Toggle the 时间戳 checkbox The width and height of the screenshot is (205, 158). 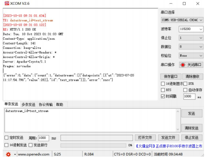(163, 96)
